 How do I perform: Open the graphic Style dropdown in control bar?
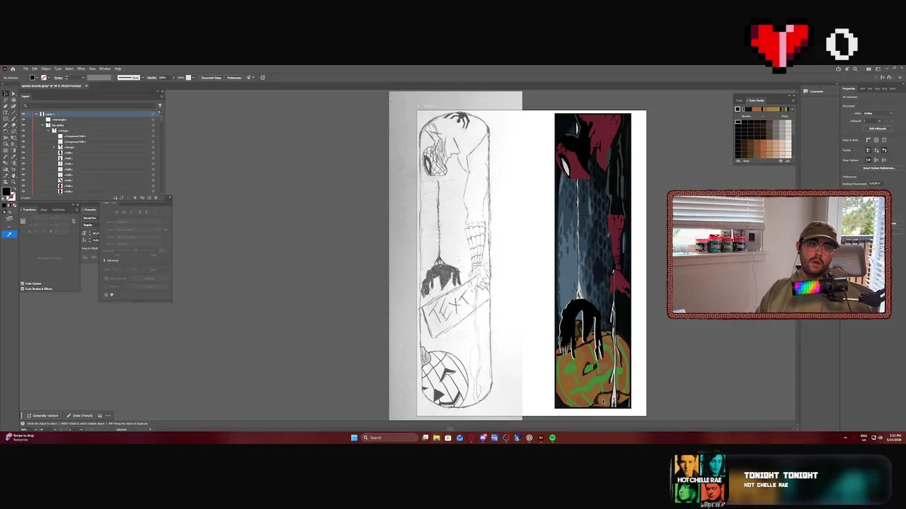pos(193,78)
